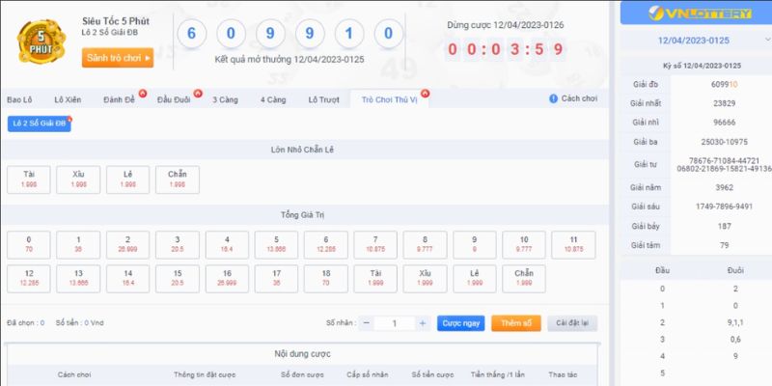Select total value 6 bet option

(326, 245)
